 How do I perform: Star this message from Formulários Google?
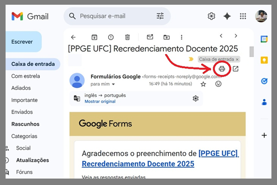tap(203, 84)
